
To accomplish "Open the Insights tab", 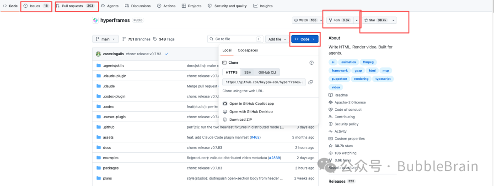I will pyautogui.click(x=263, y=6).
